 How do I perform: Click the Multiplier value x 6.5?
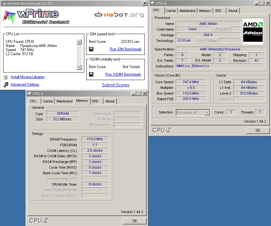(x=191, y=88)
